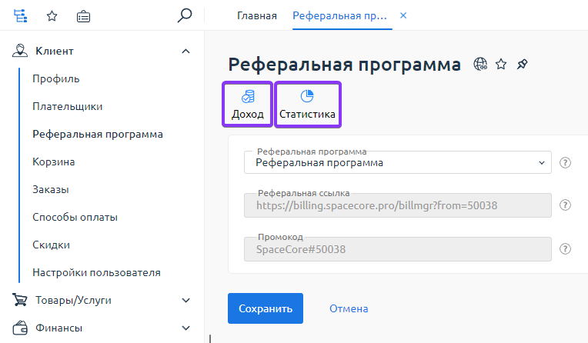Show help for Реферальная ссылка field
Screen dimensions: 588x343
(565, 205)
